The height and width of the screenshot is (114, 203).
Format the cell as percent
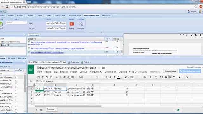(61, 77)
